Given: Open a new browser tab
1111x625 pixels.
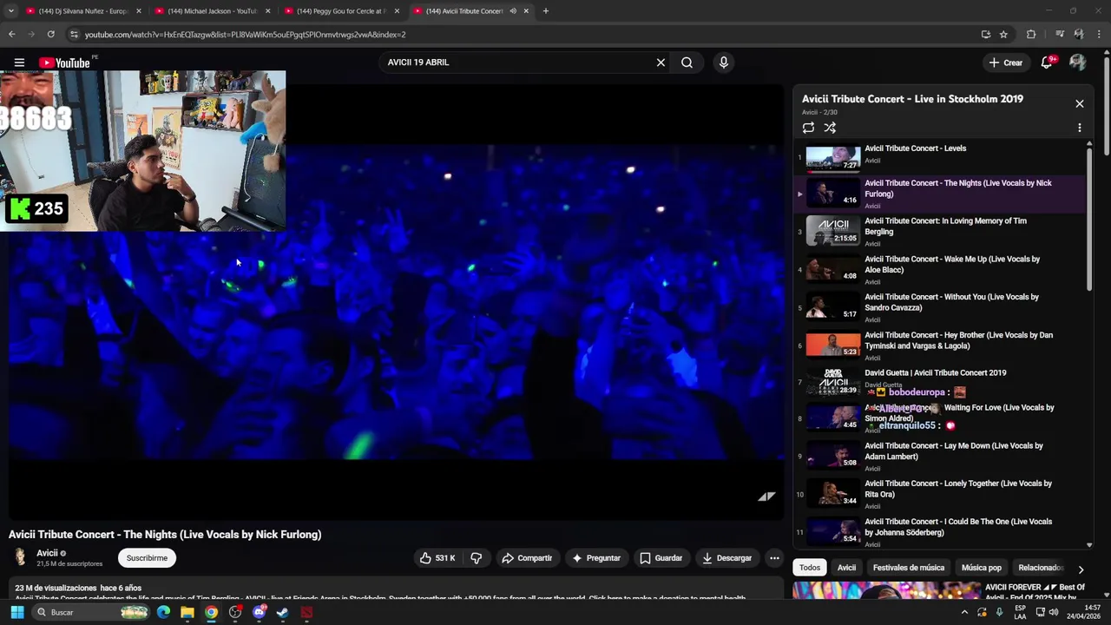Looking at the screenshot, I should click(545, 11).
